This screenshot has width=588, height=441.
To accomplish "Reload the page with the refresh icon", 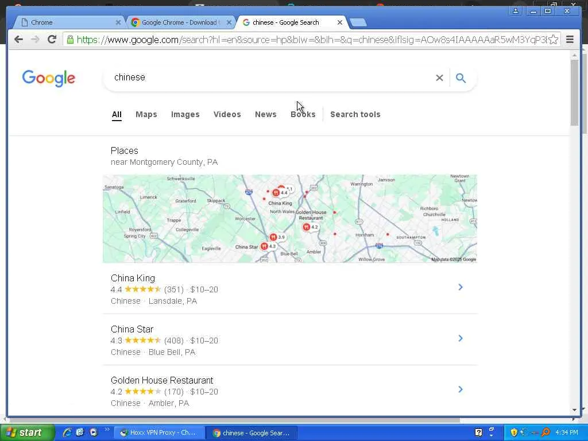I will click(52, 40).
